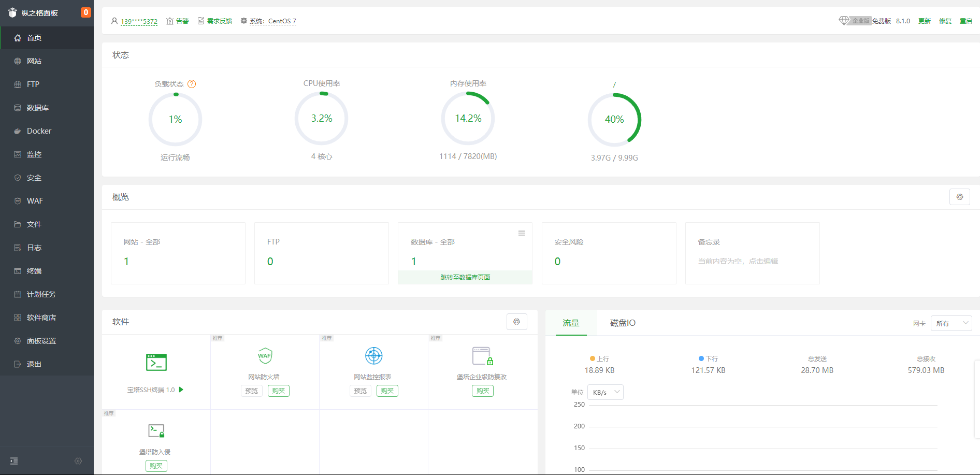The width and height of the screenshot is (980, 475).
Task: Click the 堡塔防入侵 terminal lock icon
Action: pyautogui.click(x=156, y=430)
